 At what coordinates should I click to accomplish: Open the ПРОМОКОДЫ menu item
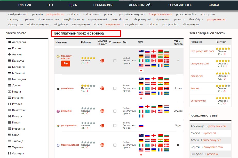103,5
